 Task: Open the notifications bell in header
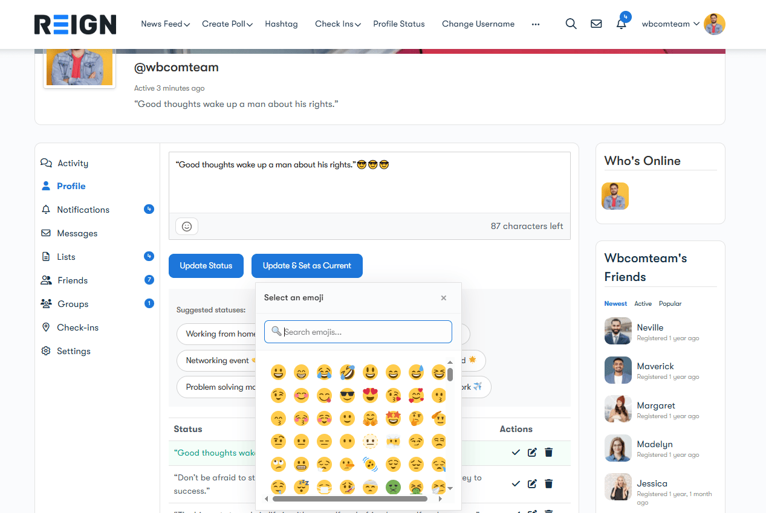click(x=621, y=24)
